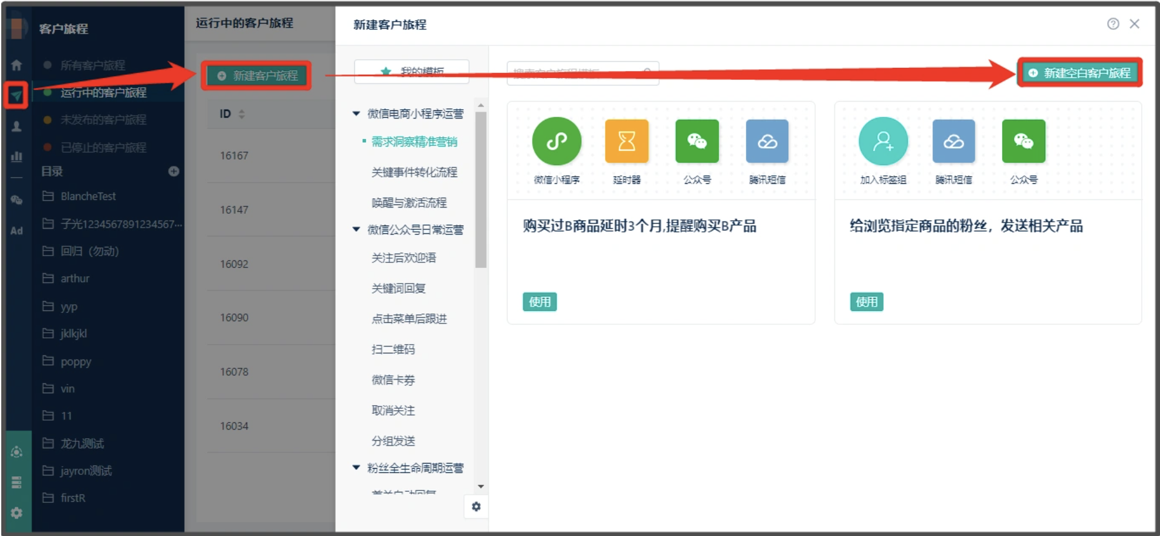
Task: Click the category list scroll up arrow
Action: (480, 105)
